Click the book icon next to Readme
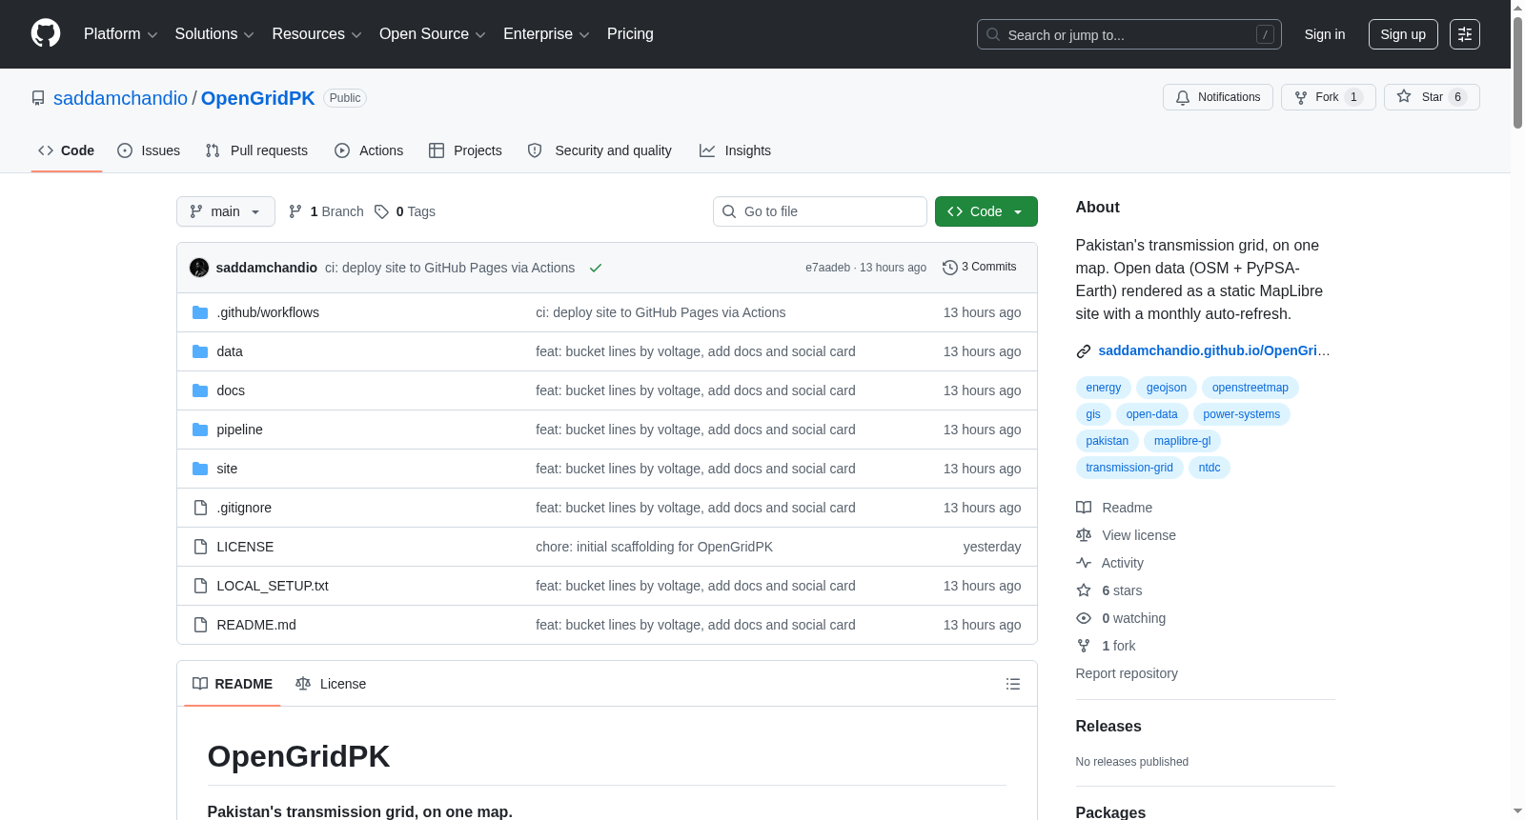Screen dimensions: 1525x820 point(1084,508)
